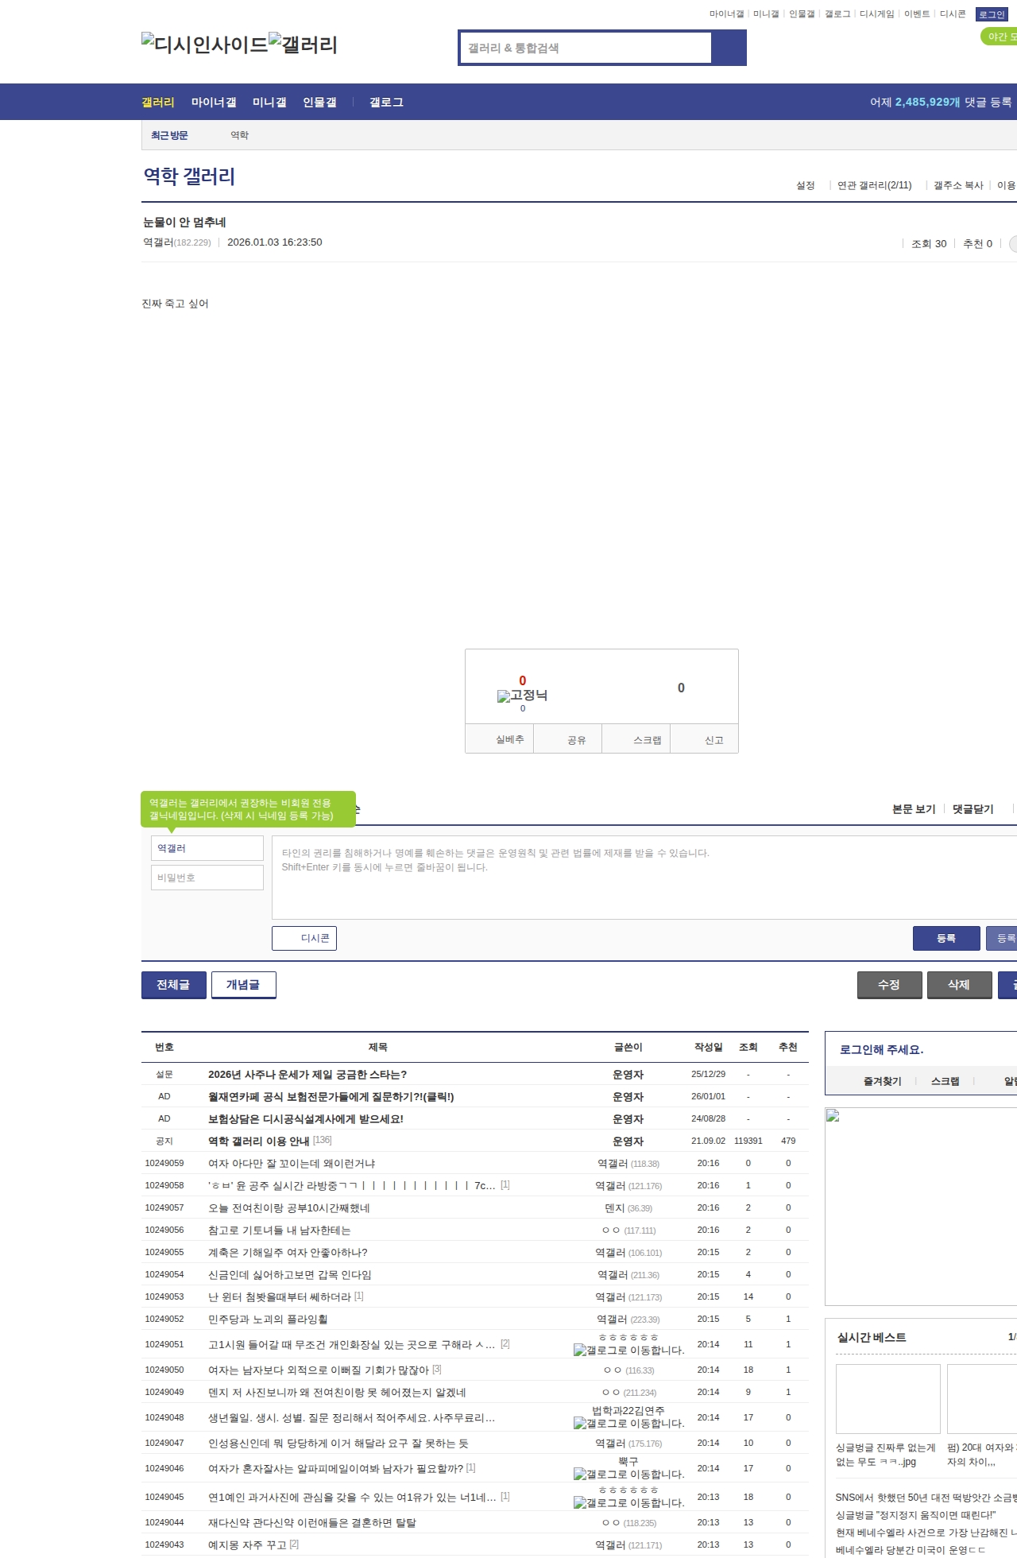Click the 글쓴이 column header

628,1048
